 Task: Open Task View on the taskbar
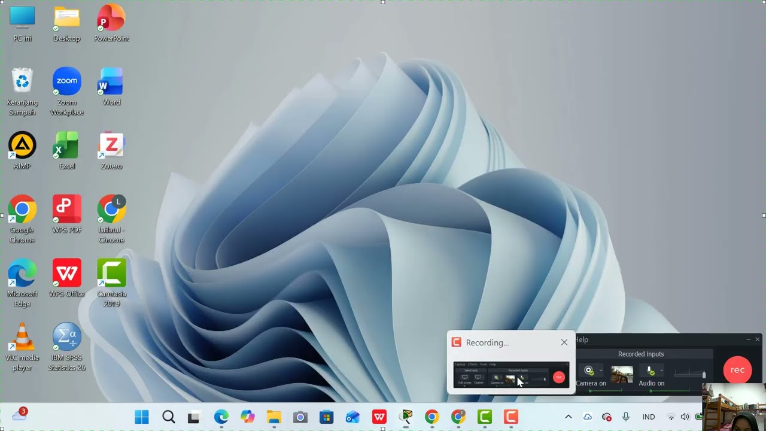click(194, 417)
